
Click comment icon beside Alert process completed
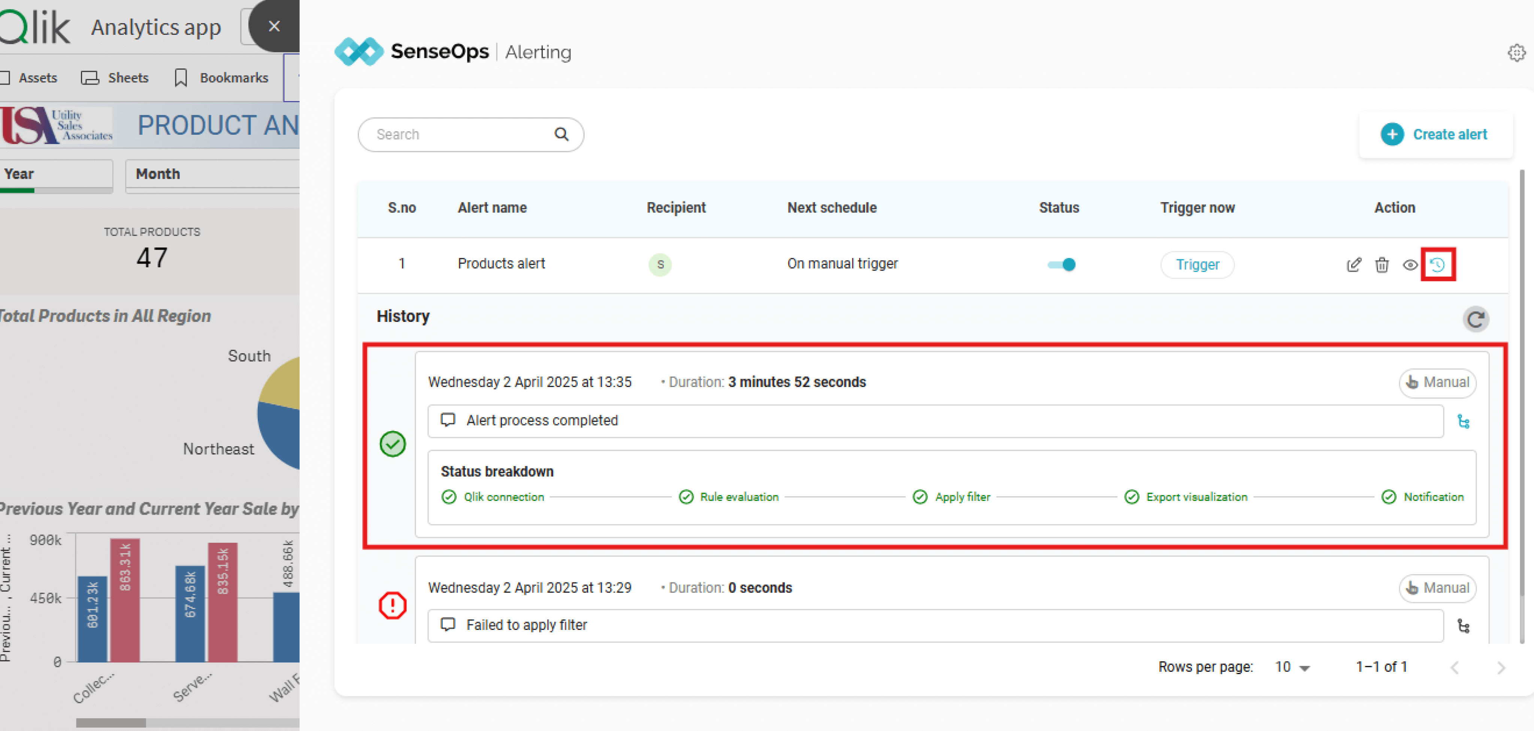448,420
